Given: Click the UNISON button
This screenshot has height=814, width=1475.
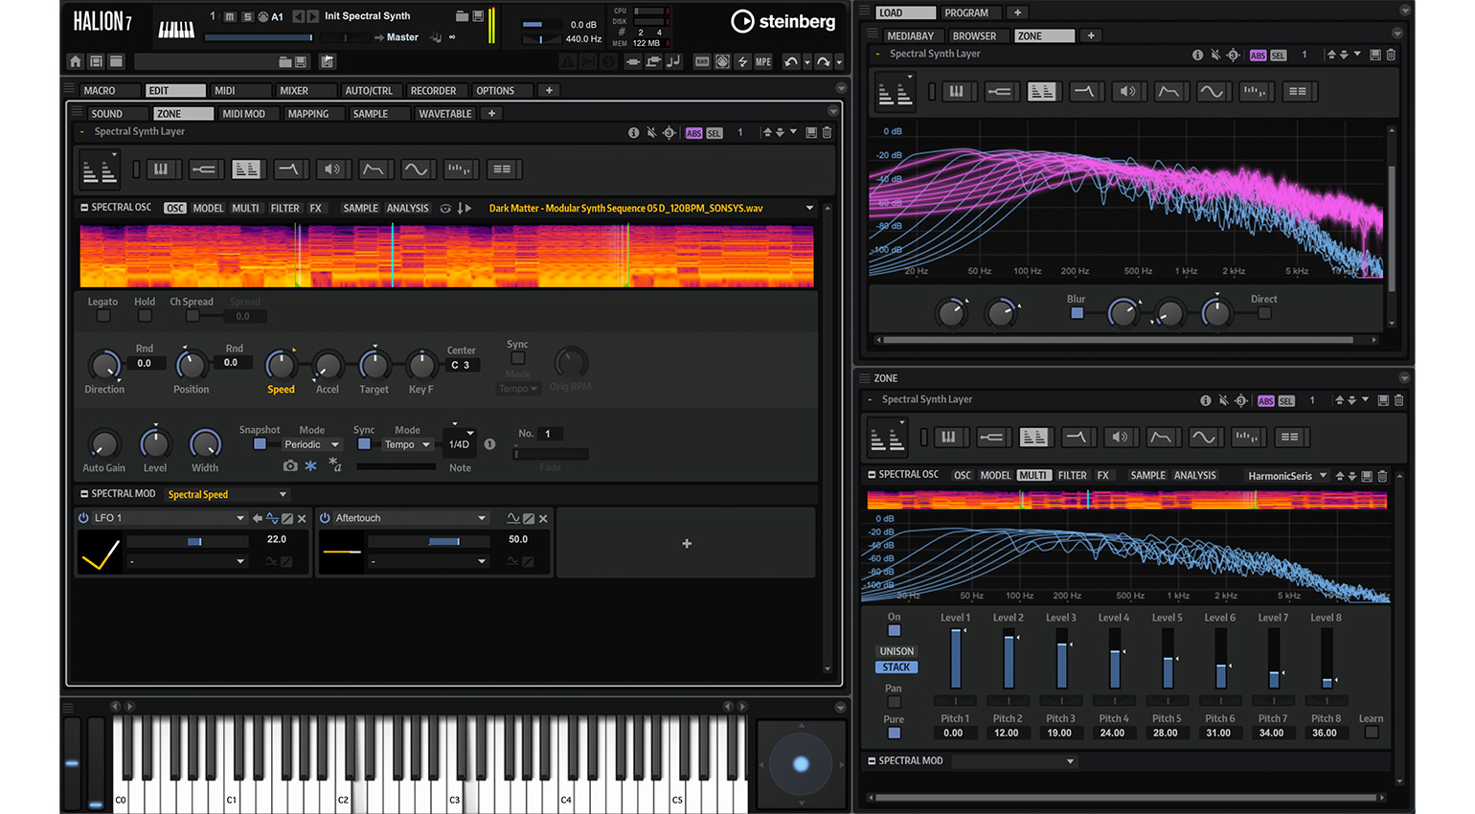Looking at the screenshot, I should (896, 651).
